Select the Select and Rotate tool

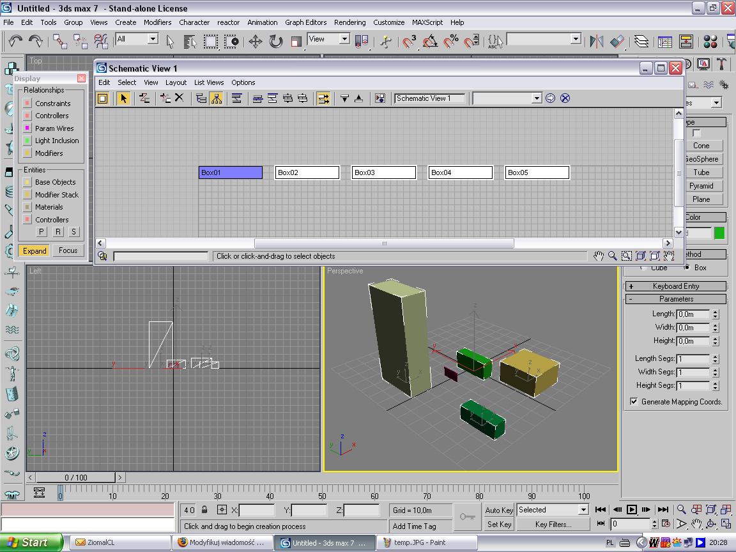coord(276,42)
